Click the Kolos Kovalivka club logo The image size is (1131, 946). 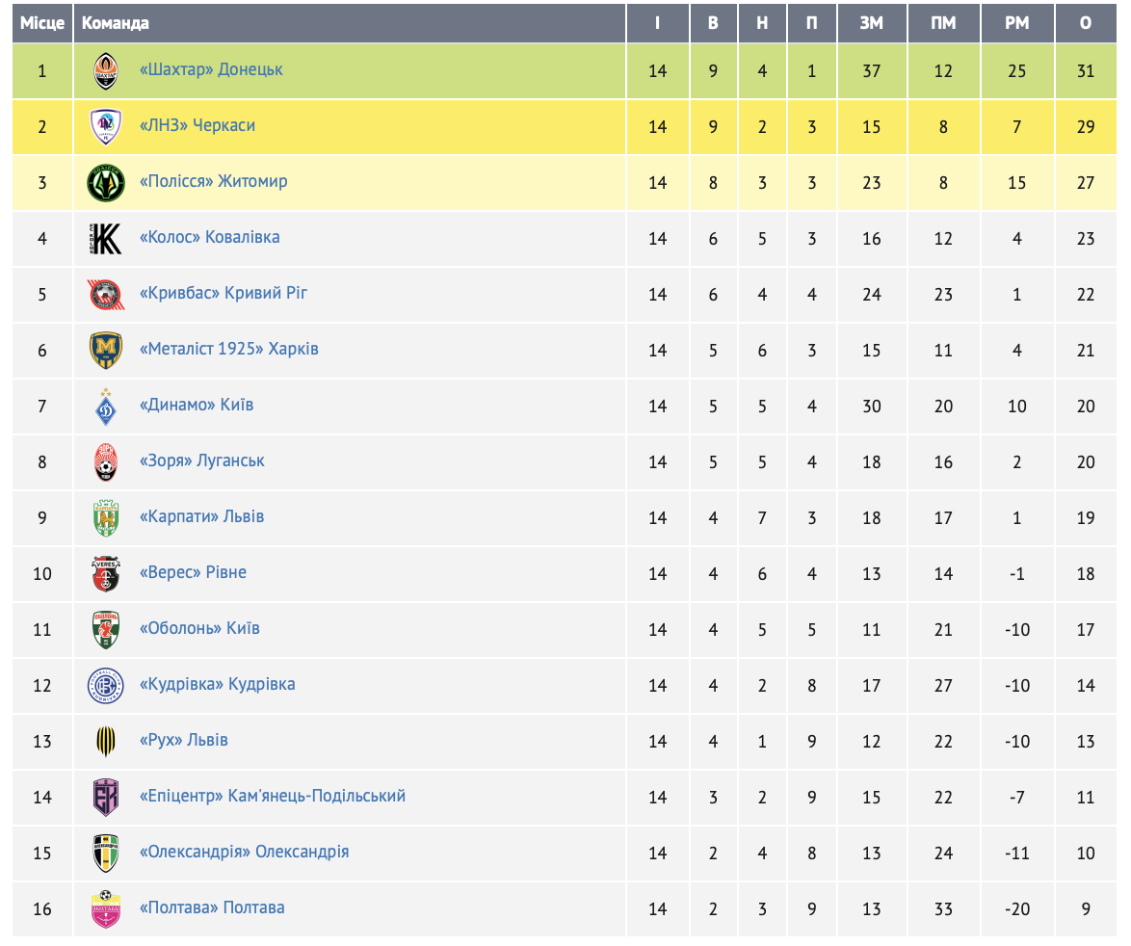click(106, 239)
